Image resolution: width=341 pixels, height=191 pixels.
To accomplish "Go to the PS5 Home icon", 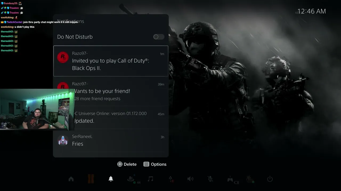I will (71, 179).
